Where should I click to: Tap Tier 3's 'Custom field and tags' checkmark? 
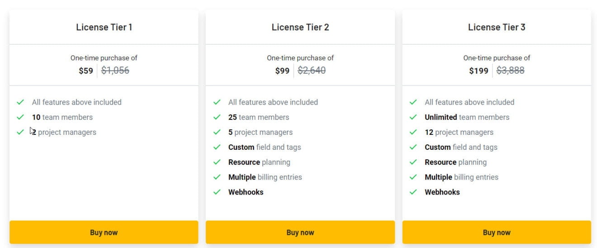413,147
